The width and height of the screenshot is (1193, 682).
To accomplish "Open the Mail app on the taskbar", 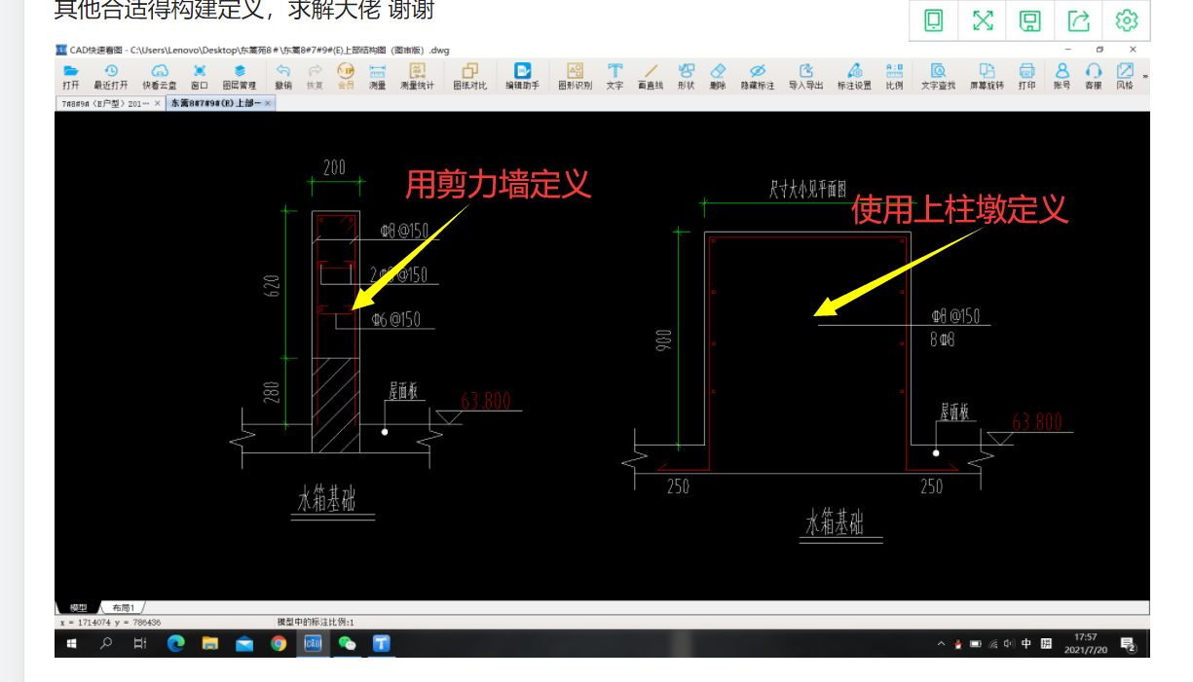I will click(244, 643).
